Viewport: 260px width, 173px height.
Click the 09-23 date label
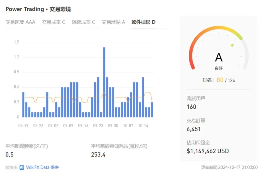(x=98, y=126)
